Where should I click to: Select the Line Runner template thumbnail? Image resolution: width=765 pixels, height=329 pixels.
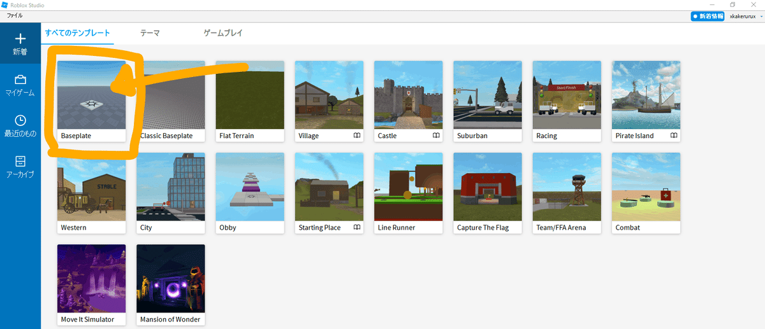pyautogui.click(x=408, y=186)
